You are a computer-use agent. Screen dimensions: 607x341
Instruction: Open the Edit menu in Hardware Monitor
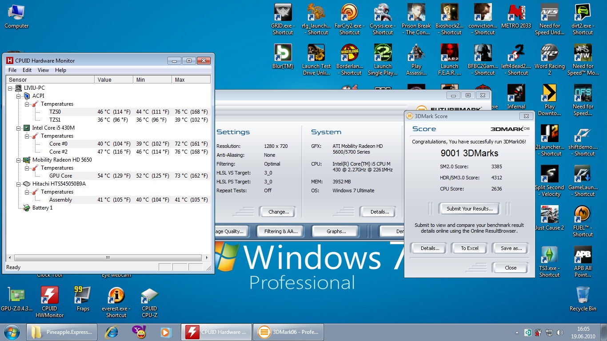point(27,70)
